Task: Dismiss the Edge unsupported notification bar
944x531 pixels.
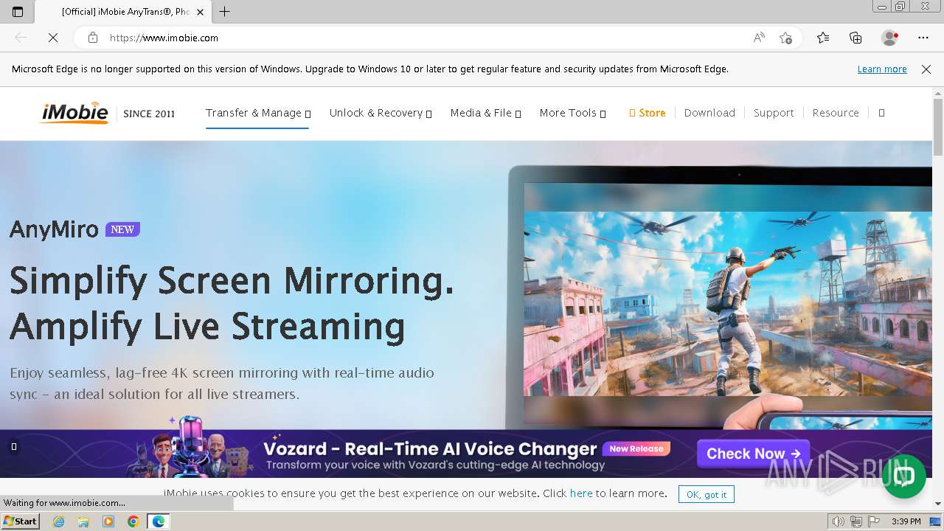Action: click(926, 69)
